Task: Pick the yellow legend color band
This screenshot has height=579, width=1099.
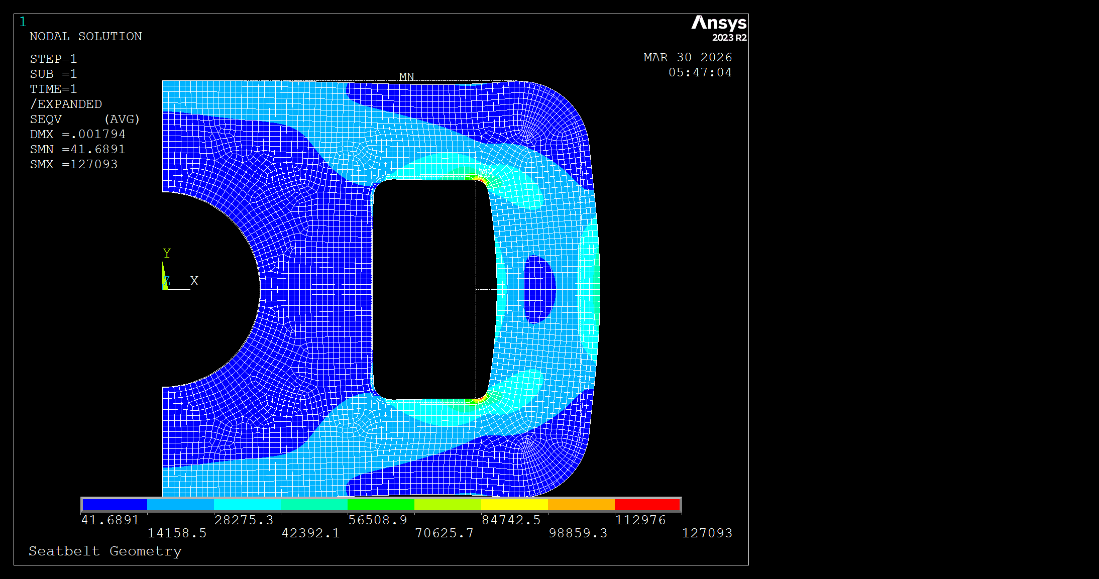Action: coord(514,504)
